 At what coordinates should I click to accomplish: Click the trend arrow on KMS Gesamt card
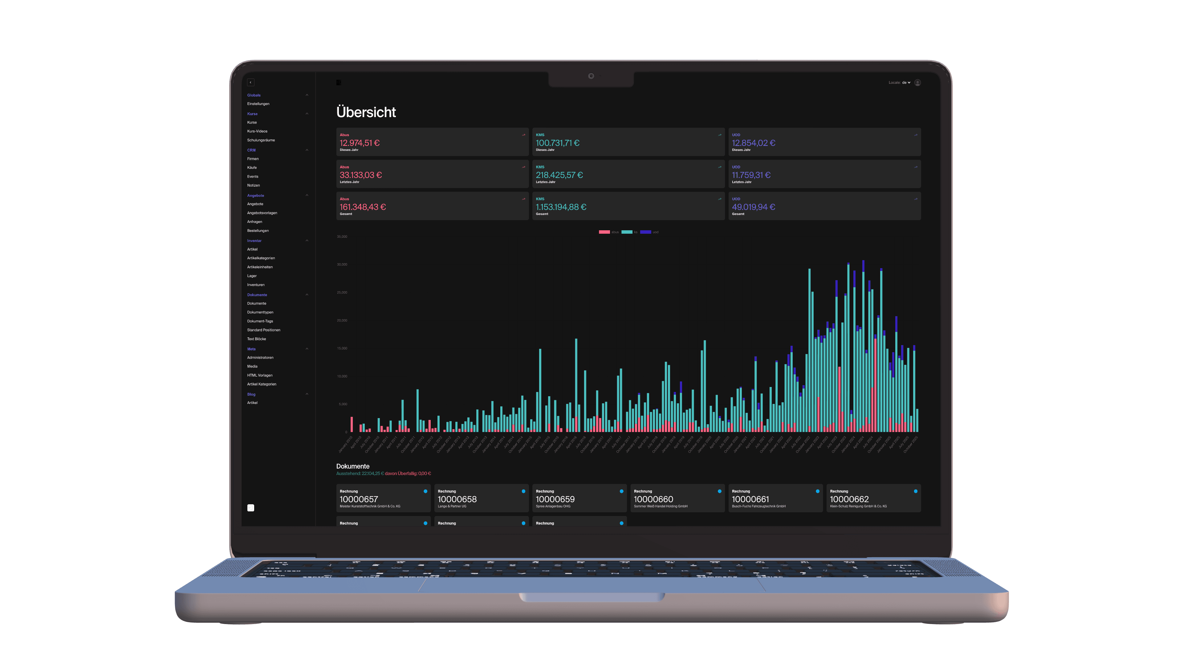pos(719,199)
